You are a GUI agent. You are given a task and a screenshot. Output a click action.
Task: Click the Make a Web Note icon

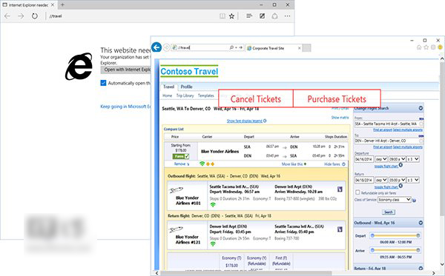[263, 16]
